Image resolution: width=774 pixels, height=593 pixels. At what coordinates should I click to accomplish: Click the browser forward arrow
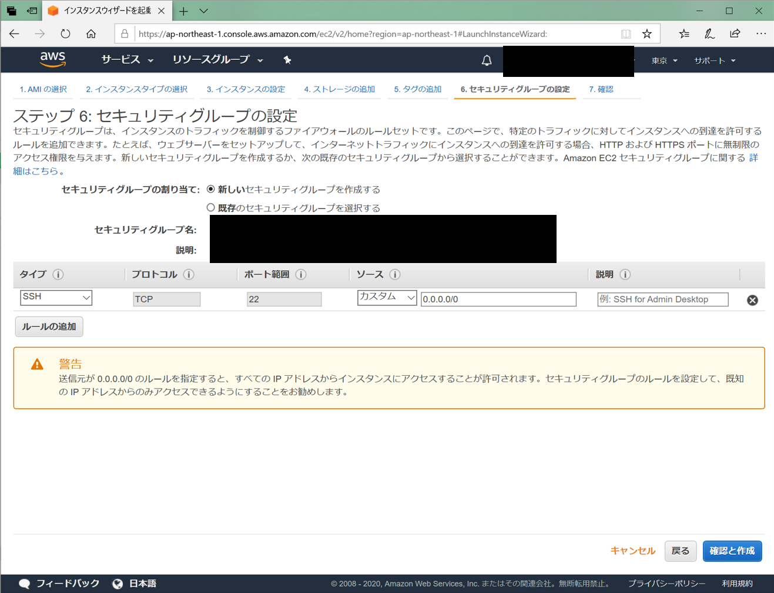coord(39,34)
